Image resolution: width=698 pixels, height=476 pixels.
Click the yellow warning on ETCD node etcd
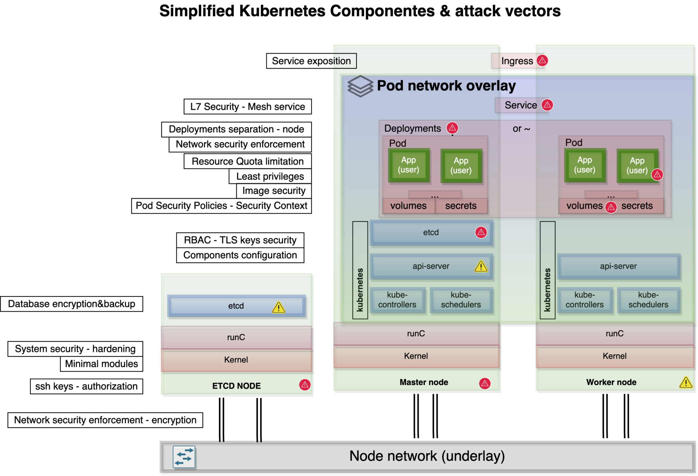pyautogui.click(x=278, y=307)
